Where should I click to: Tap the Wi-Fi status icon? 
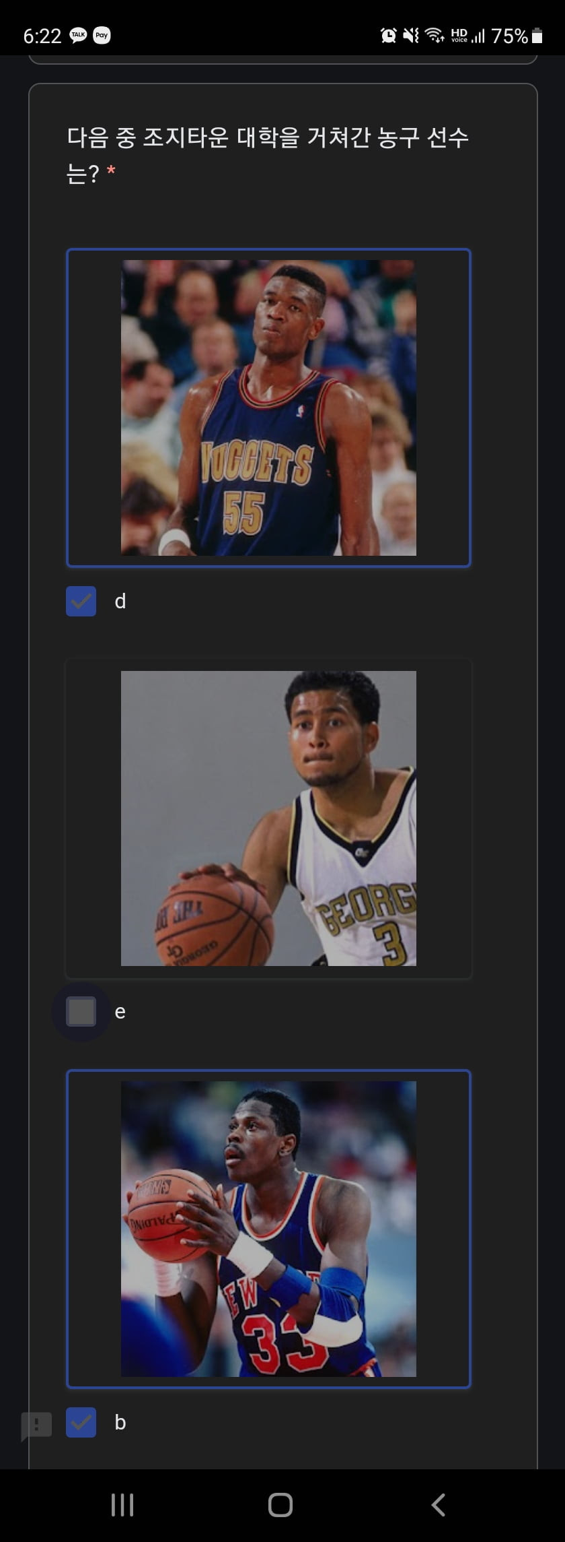[435, 36]
